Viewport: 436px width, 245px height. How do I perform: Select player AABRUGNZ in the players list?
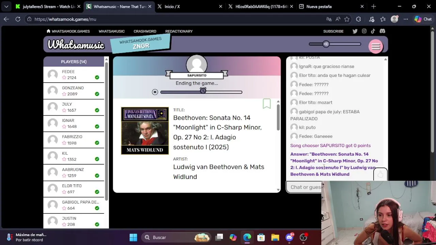tap(74, 173)
